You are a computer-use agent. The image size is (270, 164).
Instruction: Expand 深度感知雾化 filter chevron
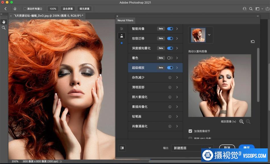pos(177,48)
